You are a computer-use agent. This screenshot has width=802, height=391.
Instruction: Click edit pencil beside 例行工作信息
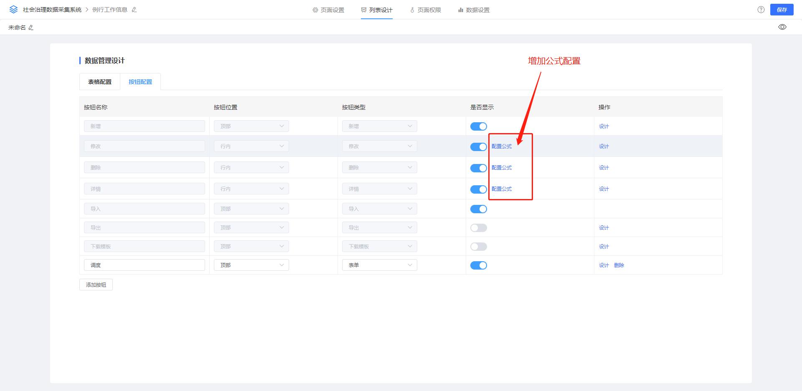click(134, 10)
